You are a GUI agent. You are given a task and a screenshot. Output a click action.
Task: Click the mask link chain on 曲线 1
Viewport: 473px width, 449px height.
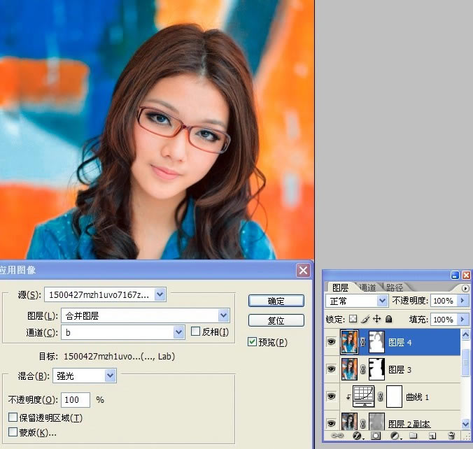[x=381, y=397]
